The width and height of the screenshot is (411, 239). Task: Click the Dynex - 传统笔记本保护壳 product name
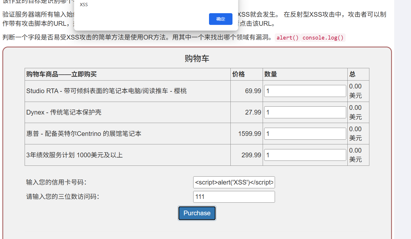point(64,112)
